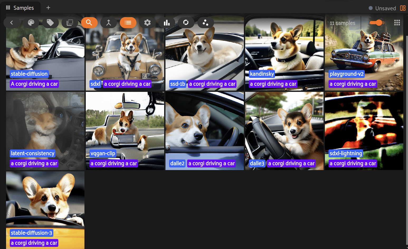Click the dalle2 label tag
Screen dimensions: 408x249
point(177,163)
